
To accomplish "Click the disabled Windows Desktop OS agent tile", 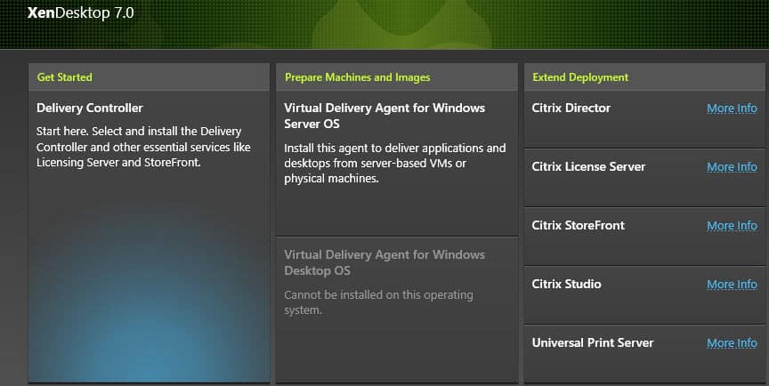I will click(x=397, y=309).
